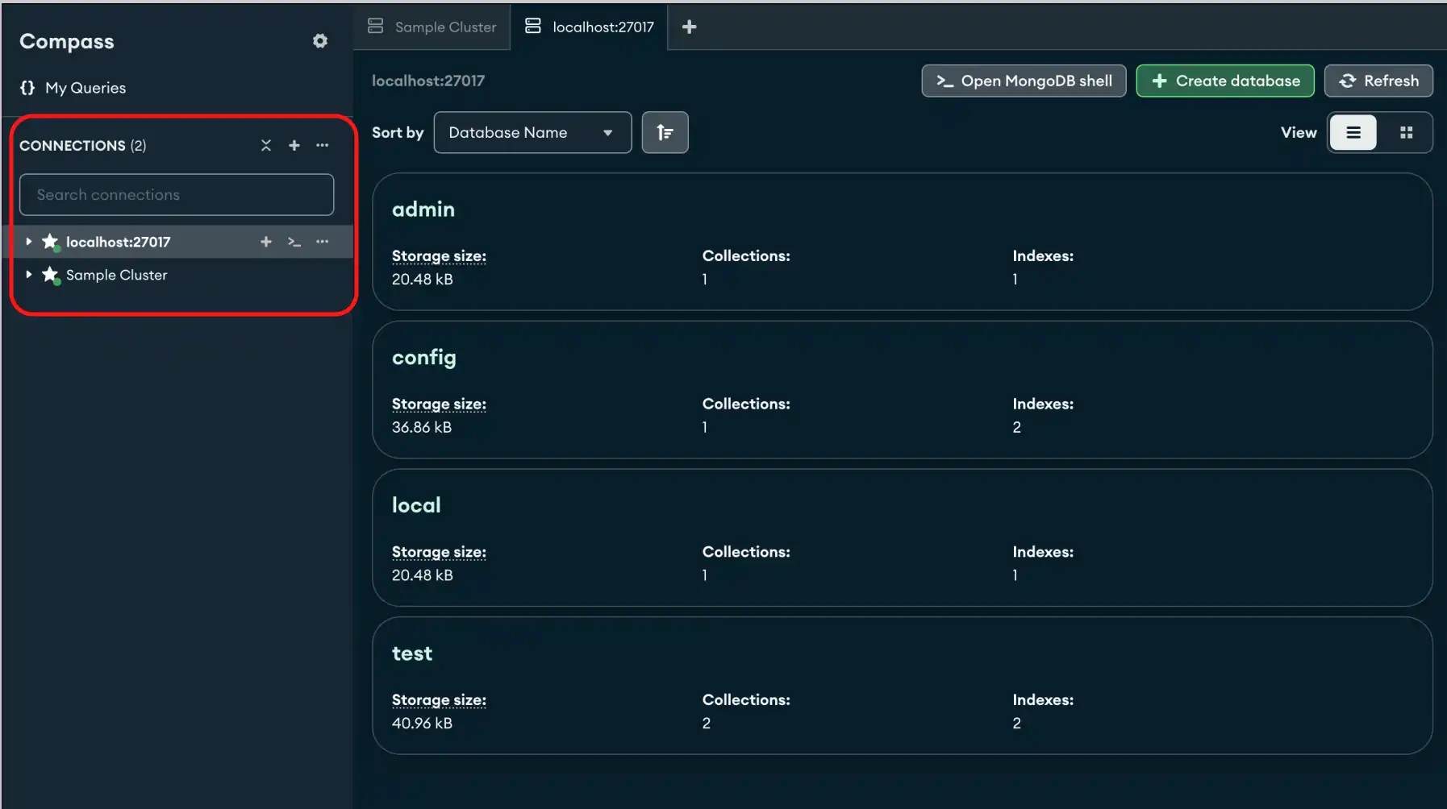1447x809 pixels.
Task: Focus the Search connections field
Action: (177, 195)
